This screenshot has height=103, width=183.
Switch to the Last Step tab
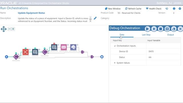(146, 35)
